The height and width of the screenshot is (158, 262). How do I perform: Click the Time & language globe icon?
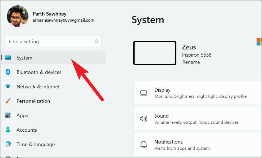click(8, 144)
